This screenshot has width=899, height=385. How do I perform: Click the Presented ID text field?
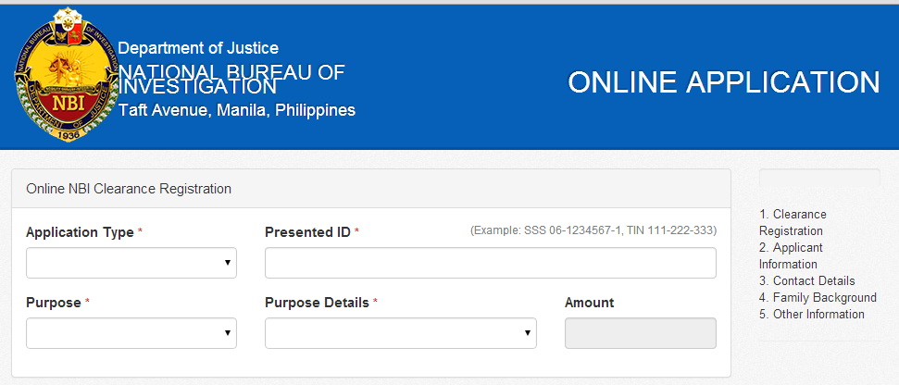click(x=490, y=263)
